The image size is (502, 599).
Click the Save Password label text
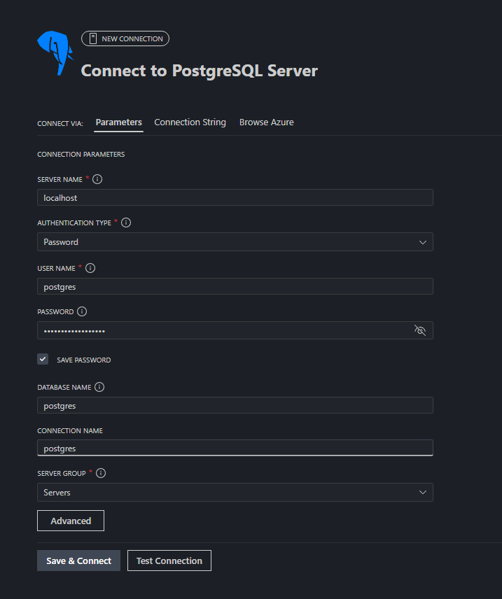tap(84, 360)
